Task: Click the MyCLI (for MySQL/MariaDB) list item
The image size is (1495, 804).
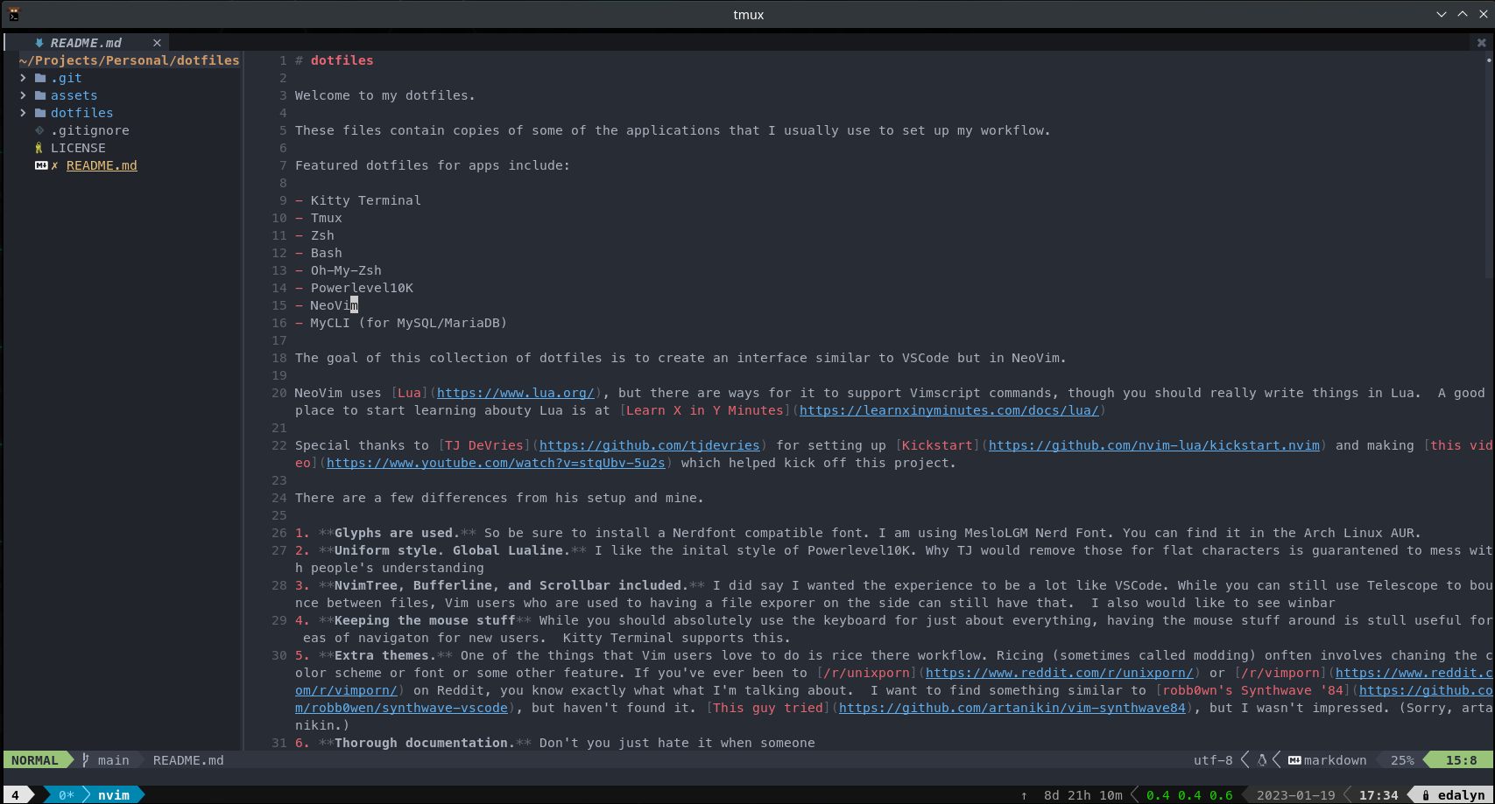Action: point(408,323)
